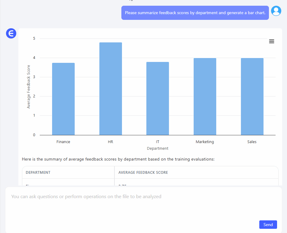Open the chart hamburger menu
Screen dimensions: 287x233
click(x=271, y=41)
